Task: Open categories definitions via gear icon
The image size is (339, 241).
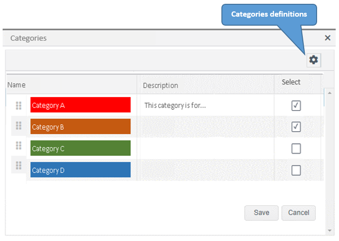Action: click(314, 60)
